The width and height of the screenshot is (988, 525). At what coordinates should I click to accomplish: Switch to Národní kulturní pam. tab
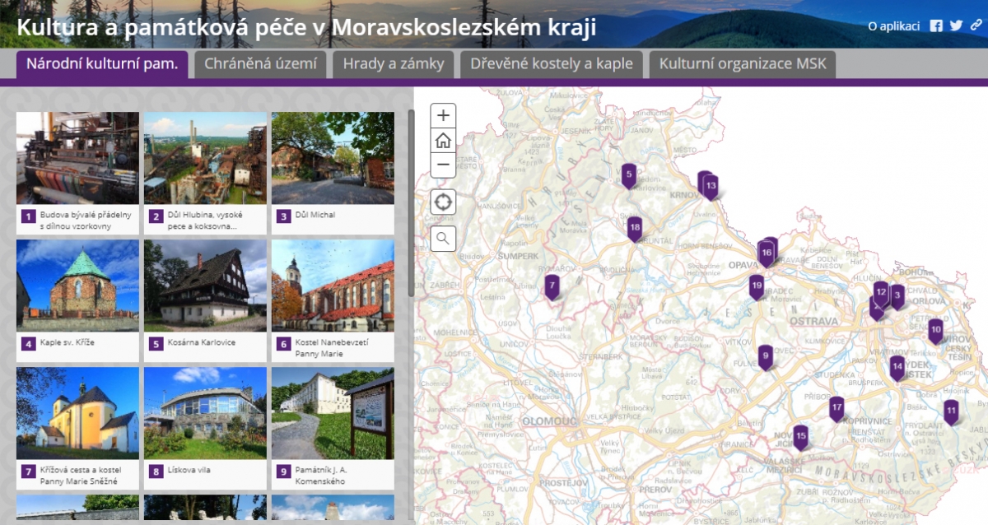tap(102, 64)
